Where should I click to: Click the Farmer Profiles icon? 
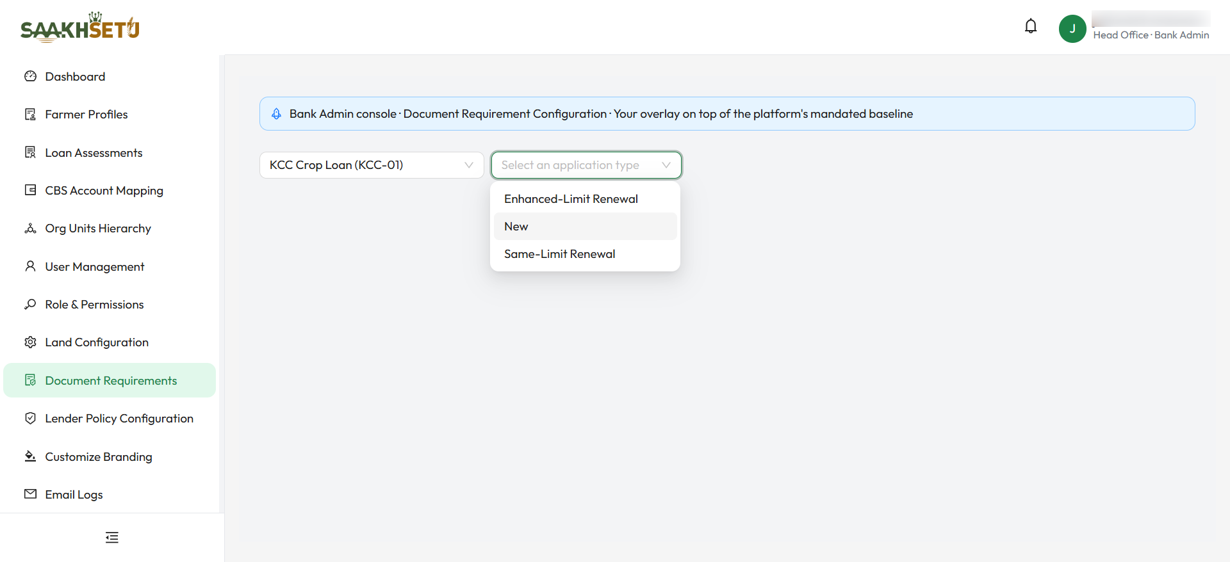point(30,114)
